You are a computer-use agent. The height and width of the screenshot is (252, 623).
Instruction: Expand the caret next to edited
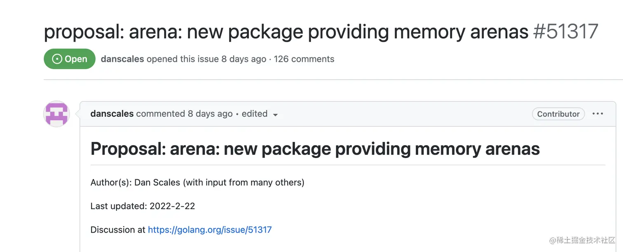click(275, 115)
